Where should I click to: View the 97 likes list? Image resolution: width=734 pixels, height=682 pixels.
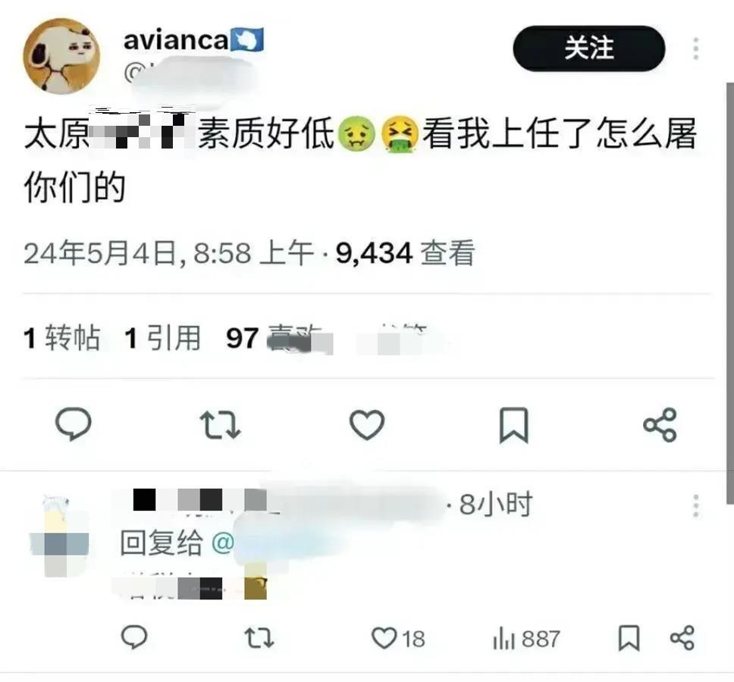tap(280, 339)
